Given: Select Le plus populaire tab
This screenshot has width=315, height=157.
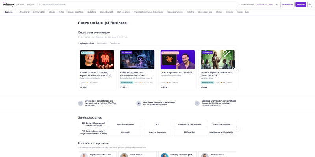Looking at the screenshot, I should [x=86, y=43].
